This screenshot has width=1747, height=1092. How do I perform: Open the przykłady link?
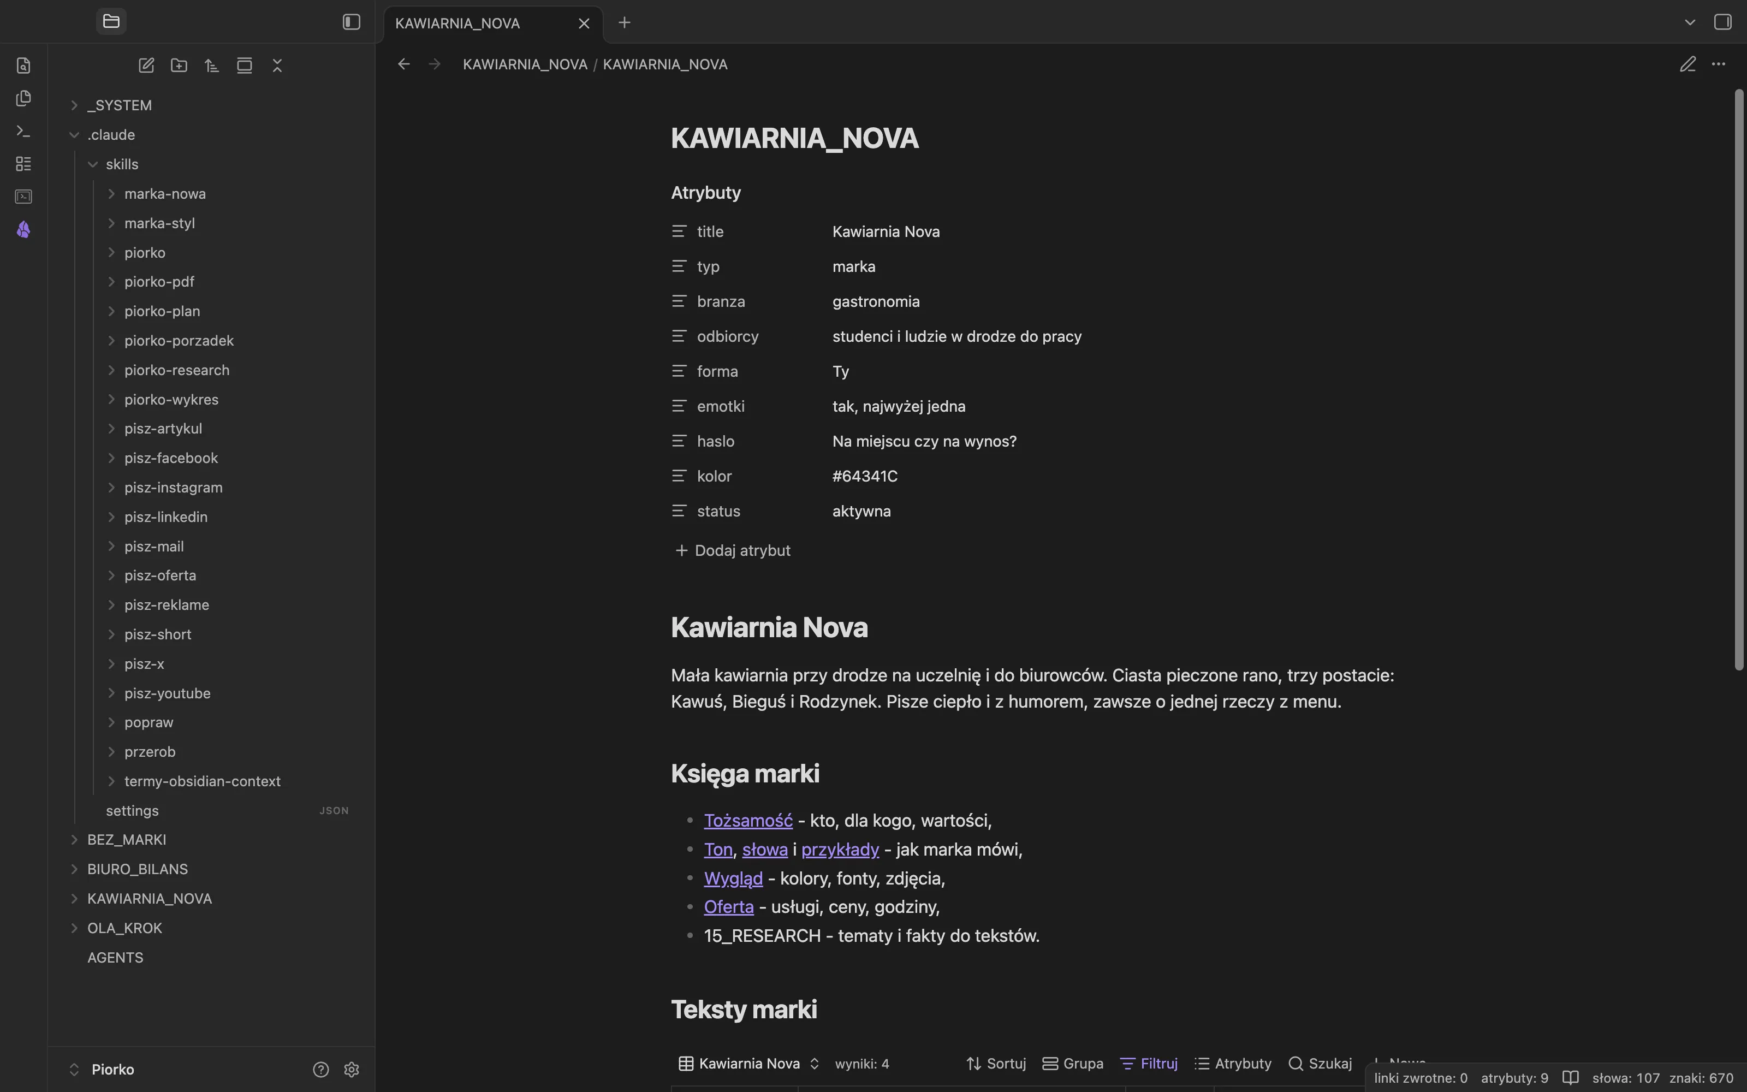(x=840, y=850)
